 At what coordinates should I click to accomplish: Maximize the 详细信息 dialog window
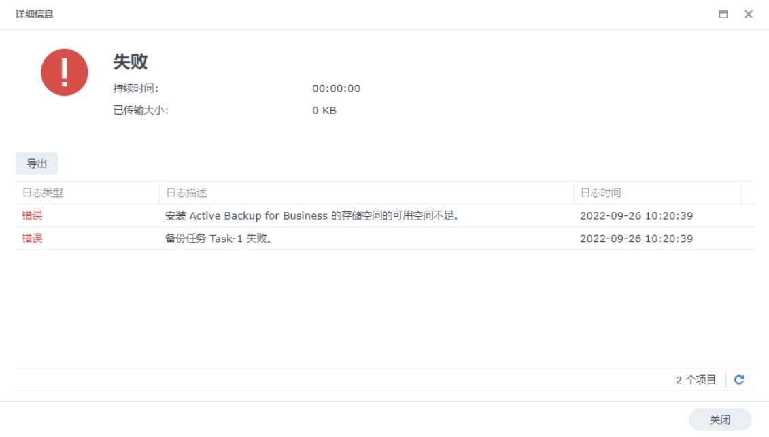(x=723, y=14)
